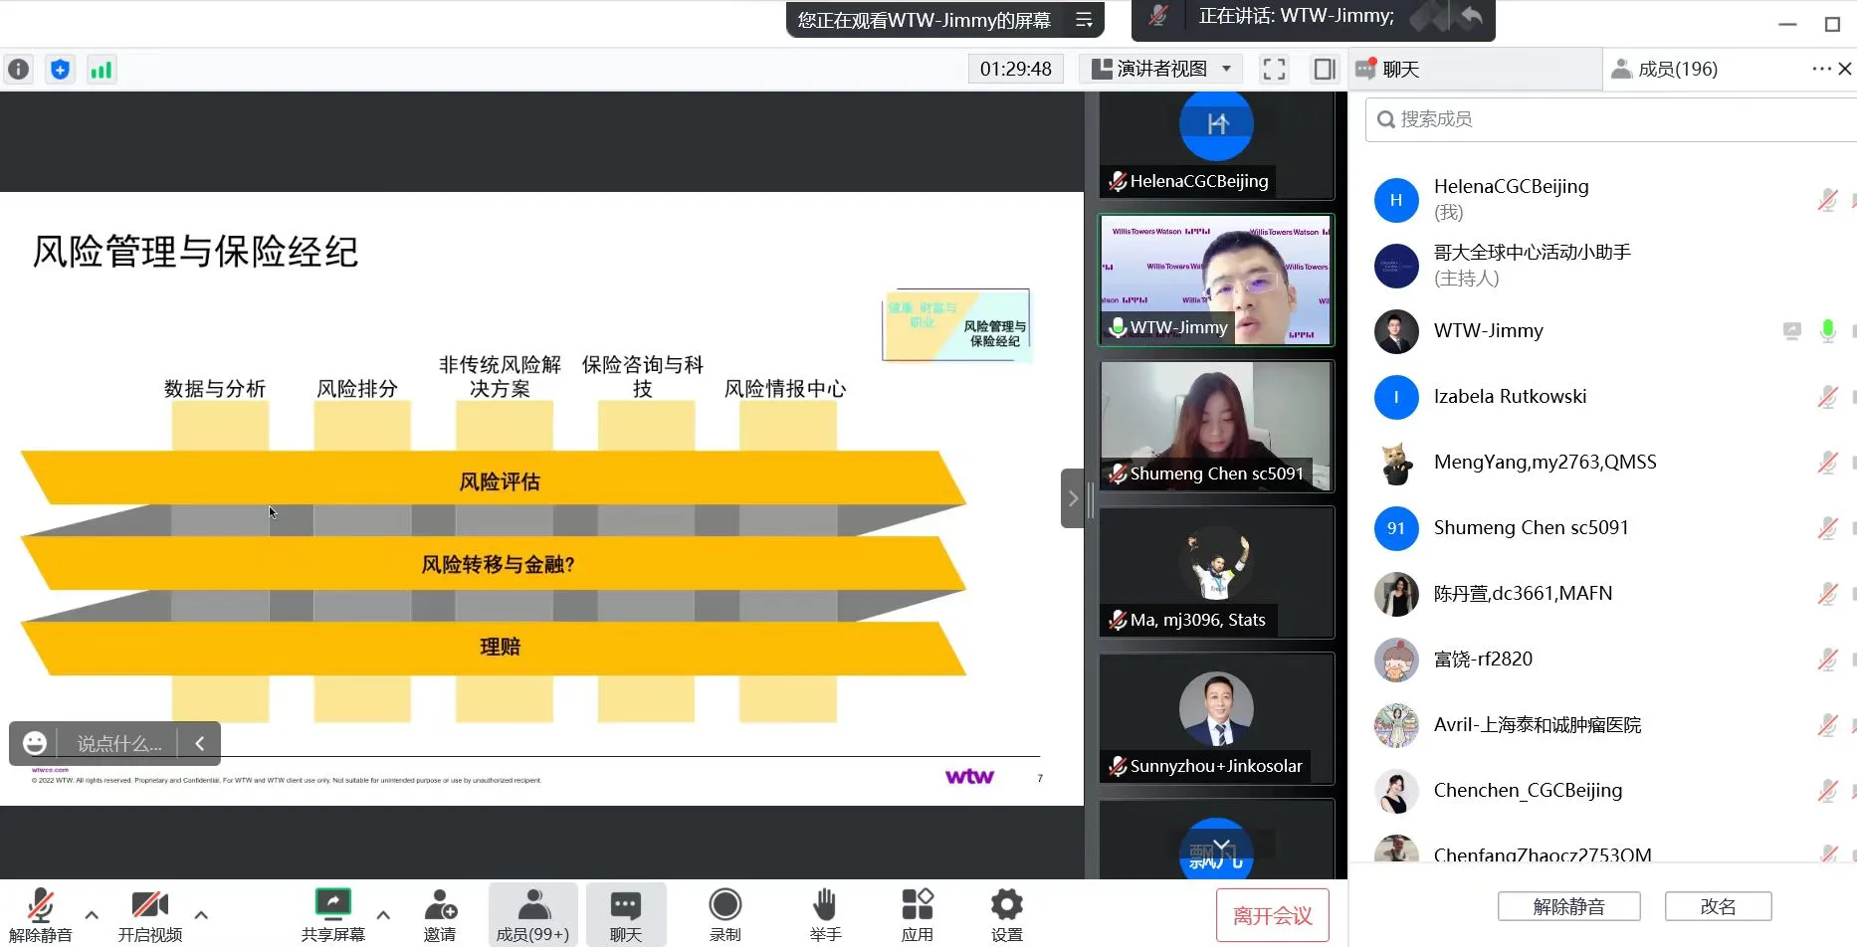The image size is (1857, 947).
Task: Open more options ellipsis in members panel
Action: (x=1821, y=69)
